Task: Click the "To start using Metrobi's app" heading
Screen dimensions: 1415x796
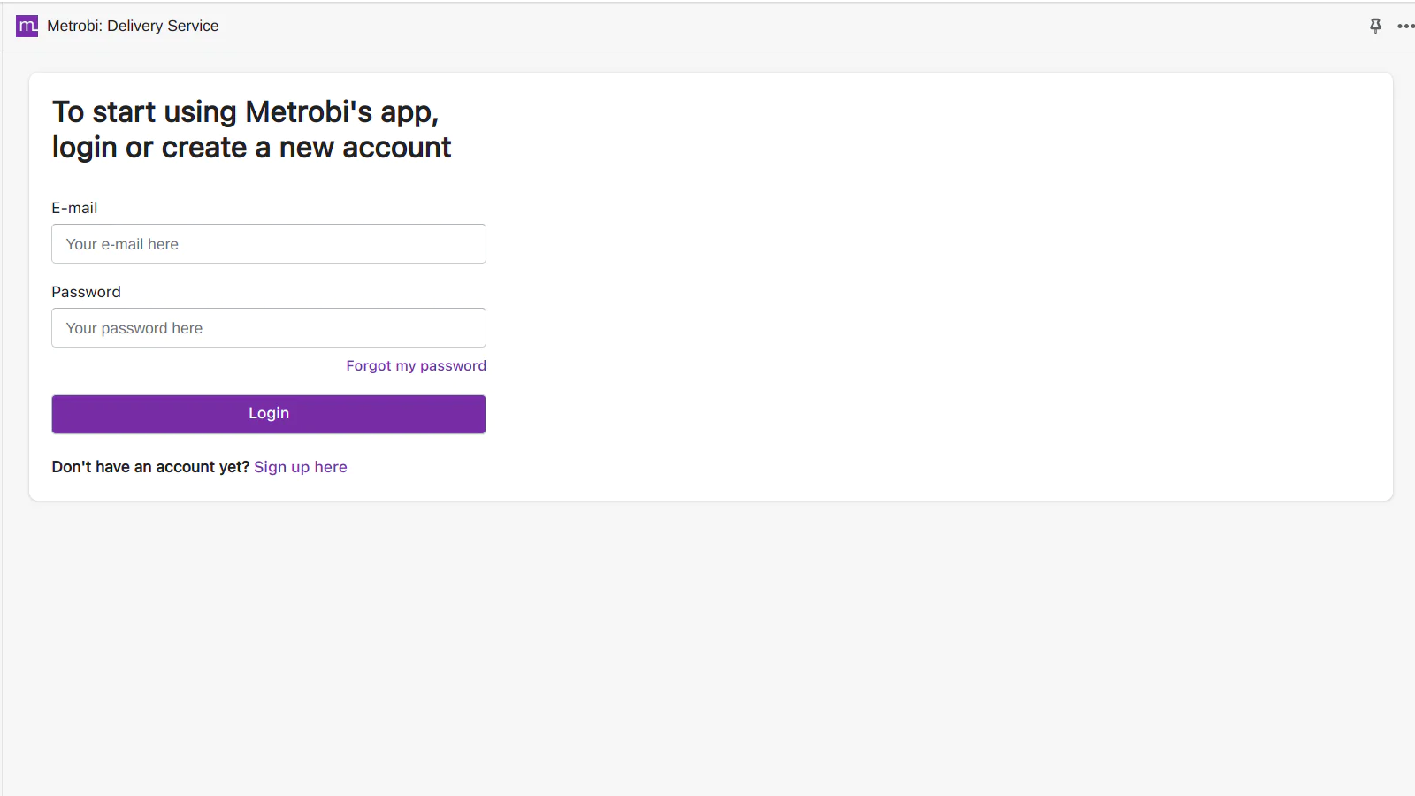Action: point(245,112)
